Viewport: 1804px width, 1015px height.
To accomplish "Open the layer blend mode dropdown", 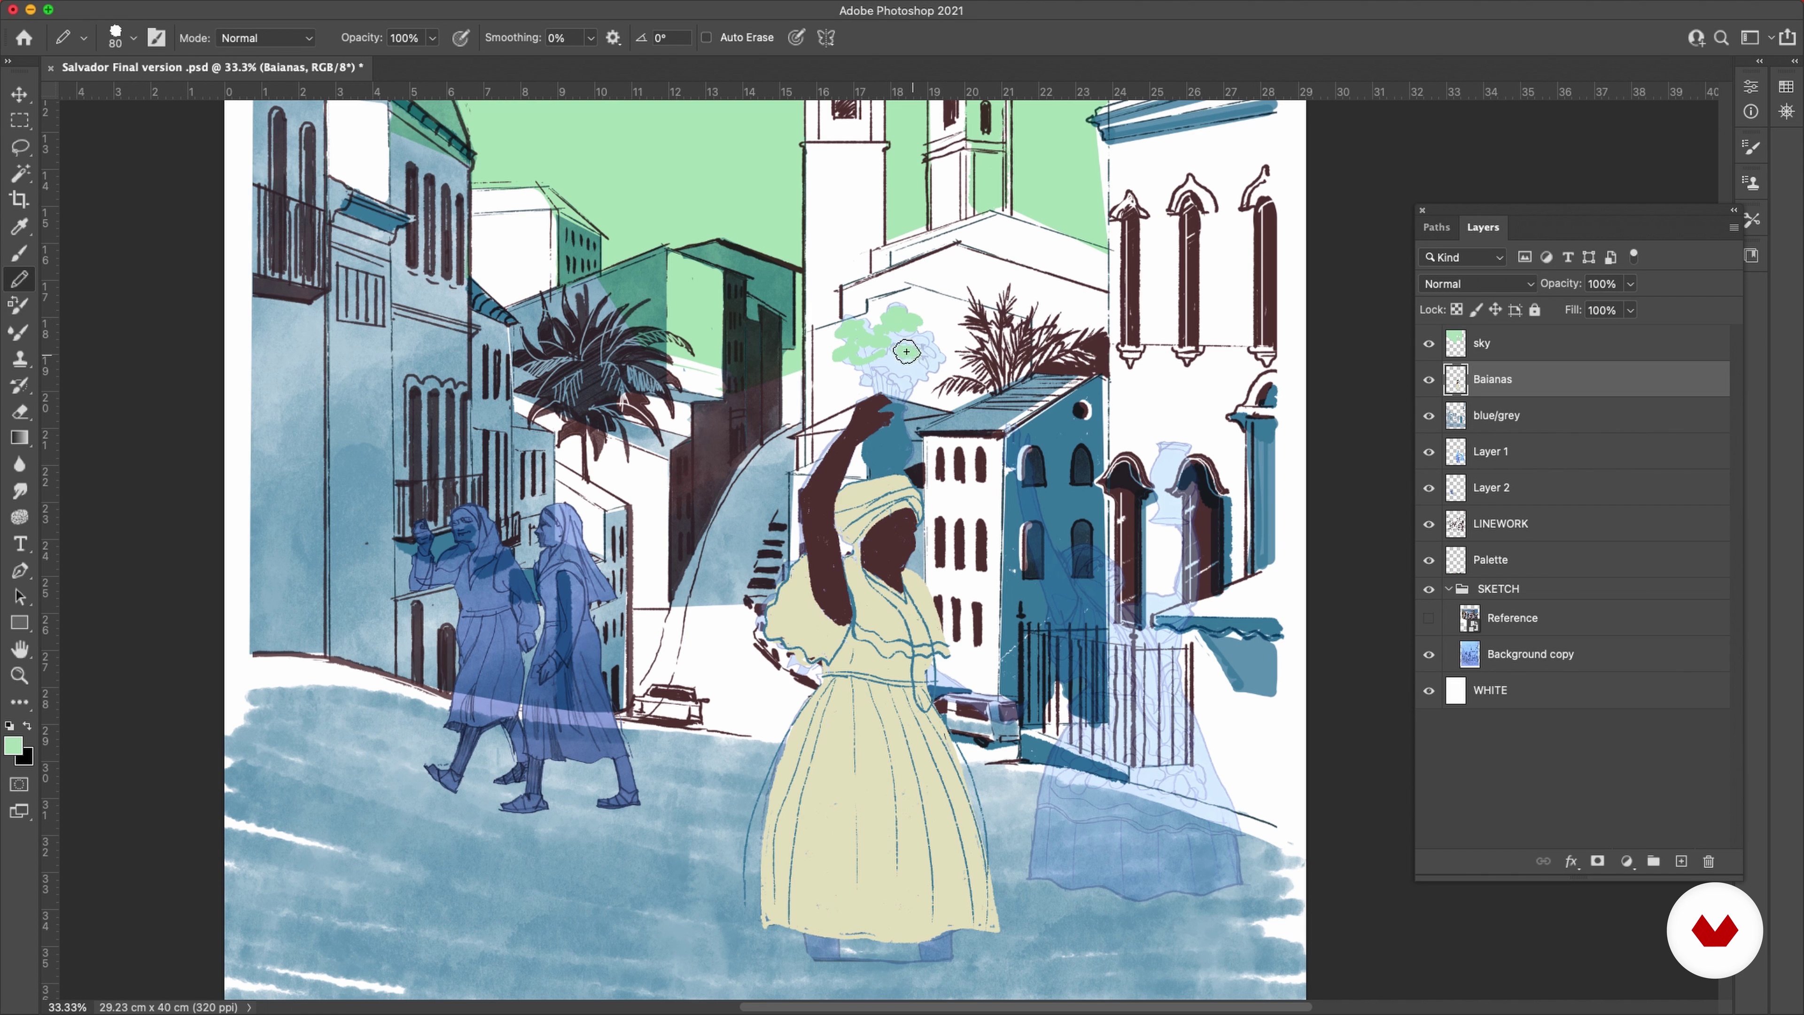I will [1477, 284].
